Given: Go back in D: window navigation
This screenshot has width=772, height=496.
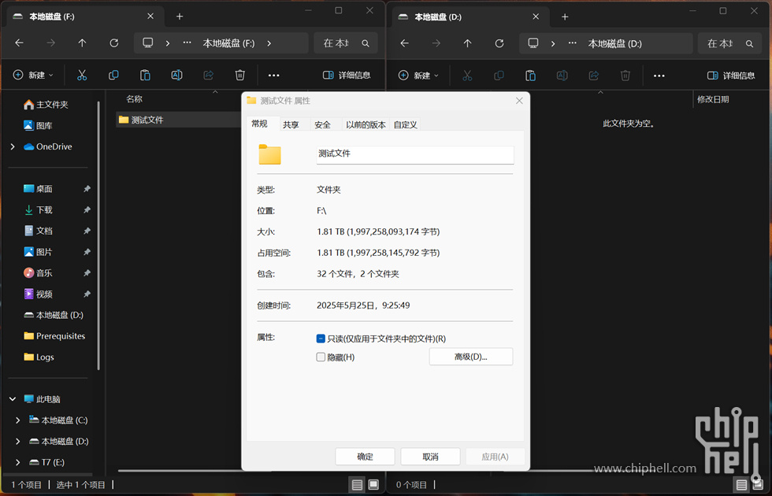Looking at the screenshot, I should pyautogui.click(x=405, y=43).
